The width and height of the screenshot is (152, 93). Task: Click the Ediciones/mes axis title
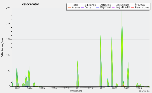click(x=2, y=48)
